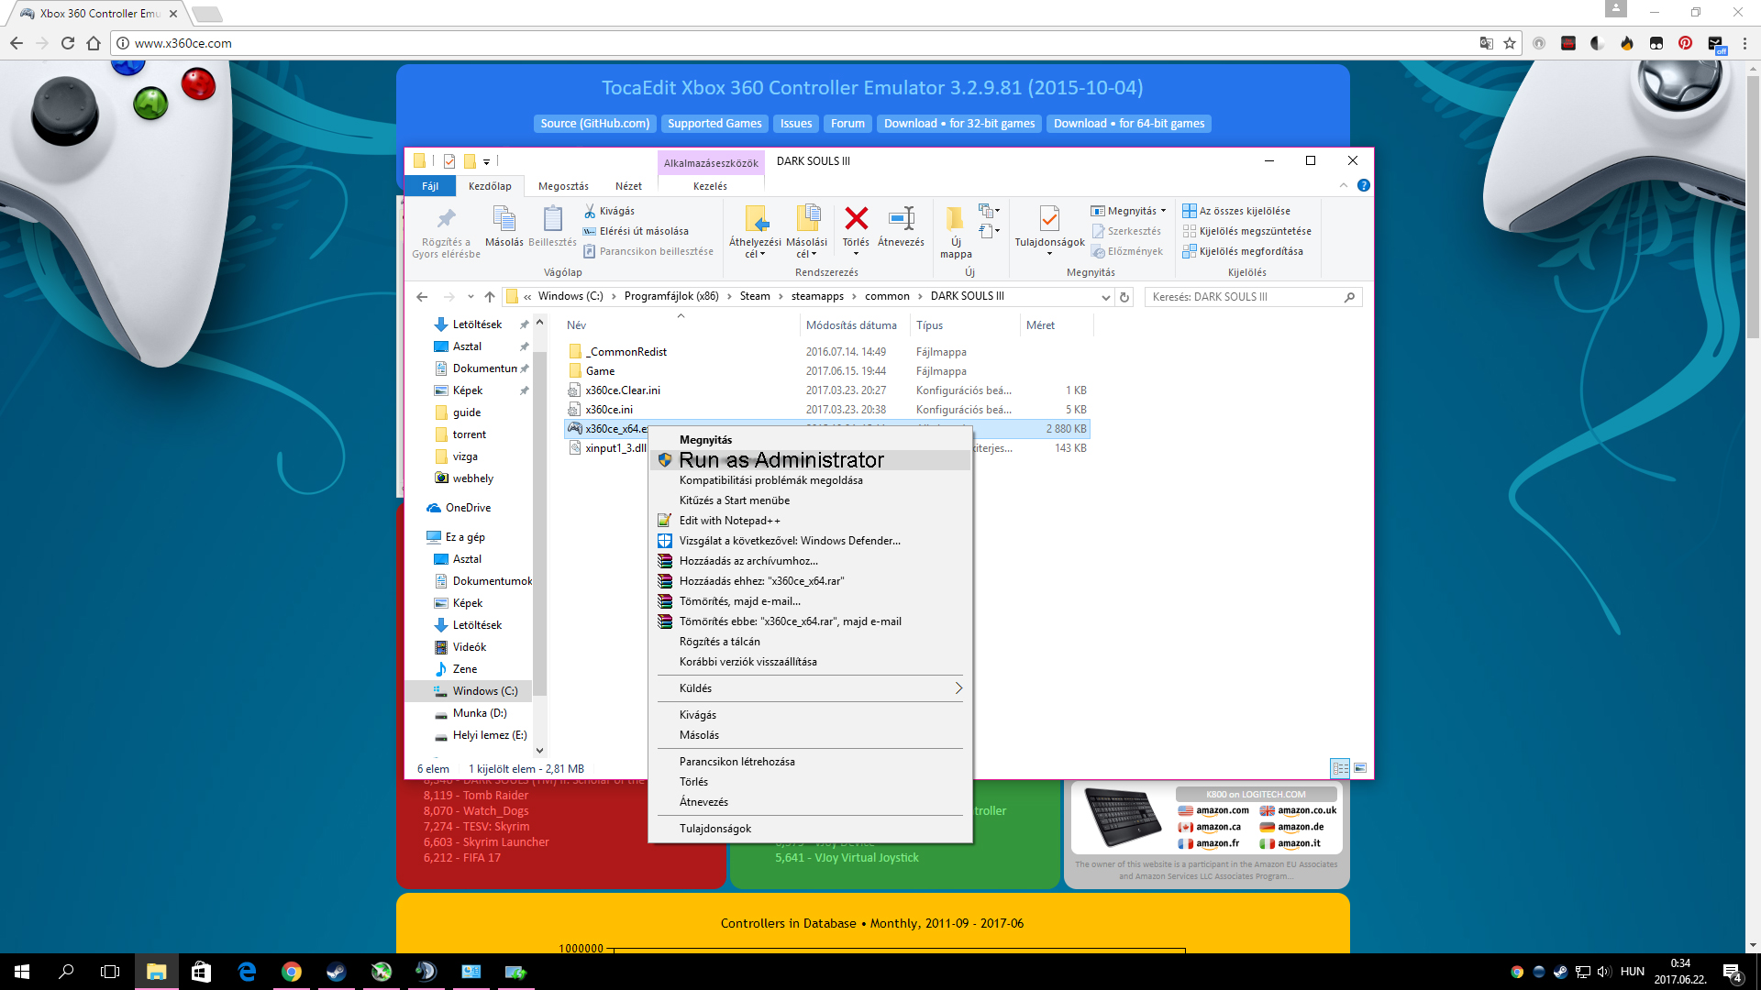Click the explorer help question mark icon
This screenshot has height=990, width=1761.
click(x=1364, y=185)
